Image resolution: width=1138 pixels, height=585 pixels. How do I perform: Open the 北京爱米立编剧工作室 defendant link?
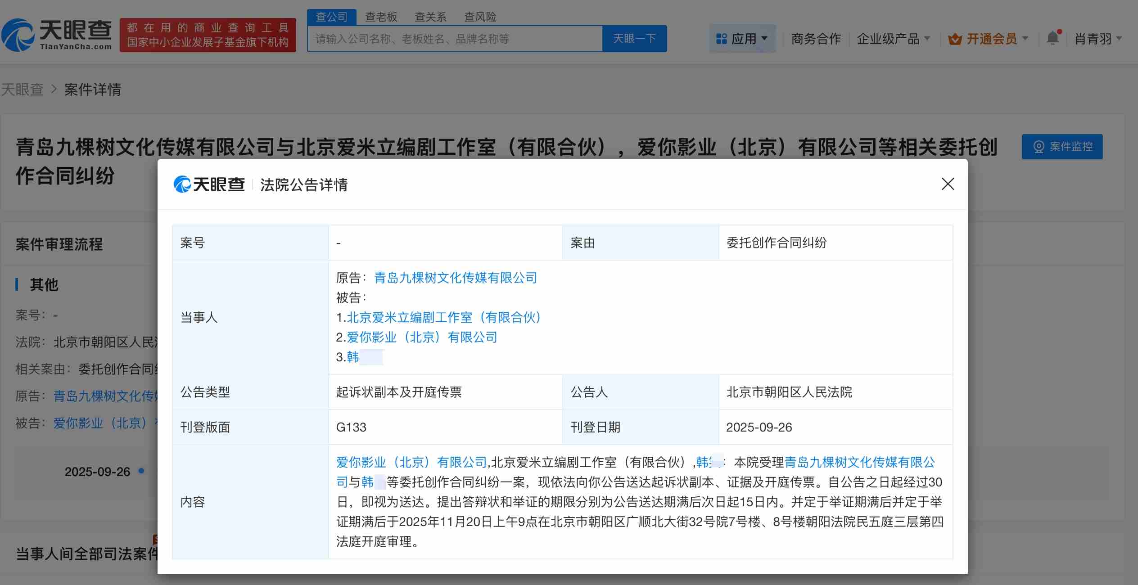point(443,317)
